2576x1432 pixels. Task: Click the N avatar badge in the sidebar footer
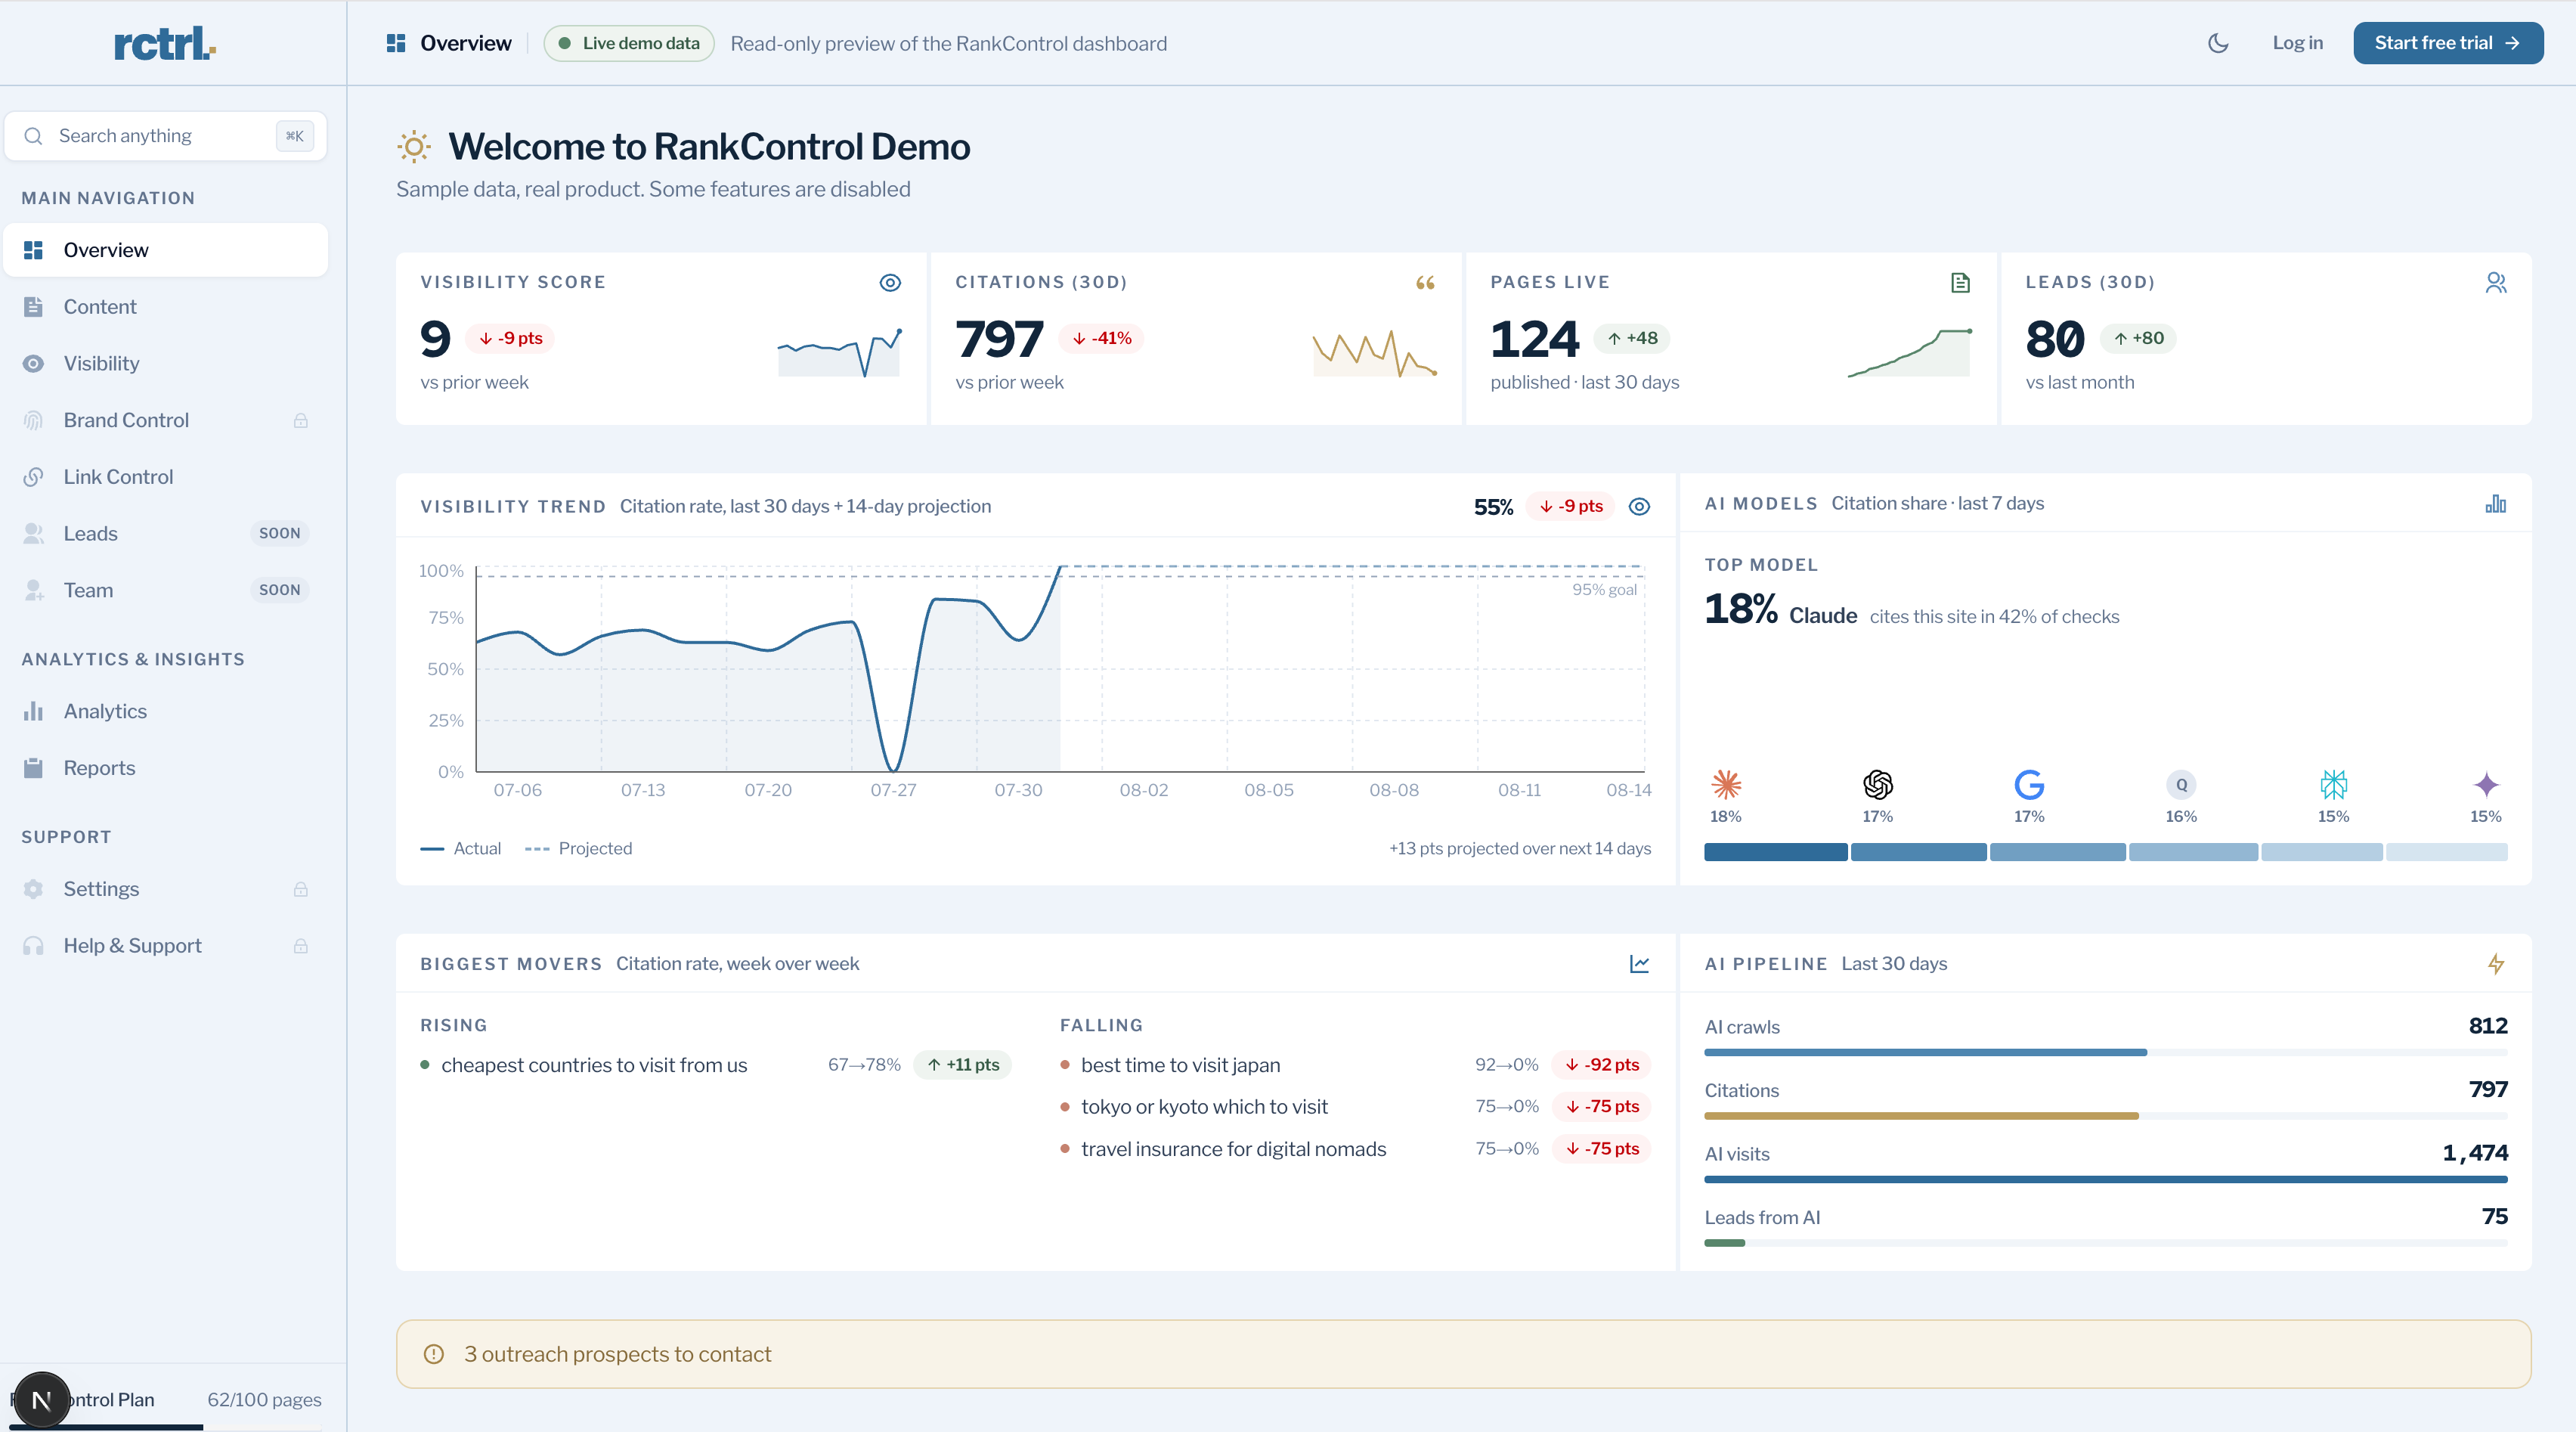(x=41, y=1400)
